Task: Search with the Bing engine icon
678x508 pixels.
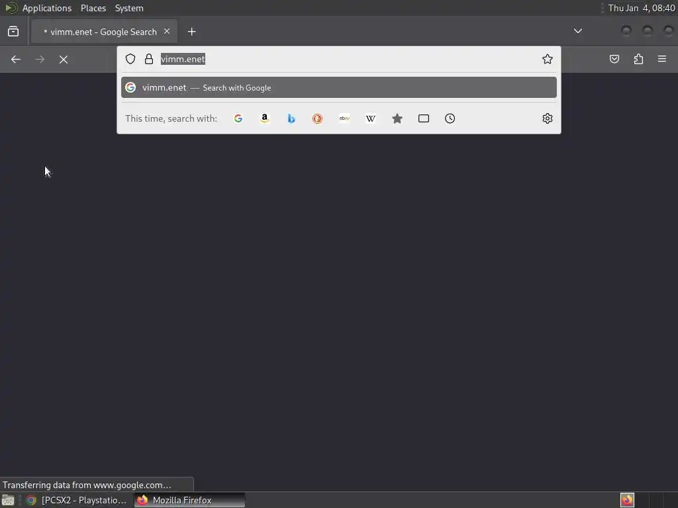Action: [291, 118]
